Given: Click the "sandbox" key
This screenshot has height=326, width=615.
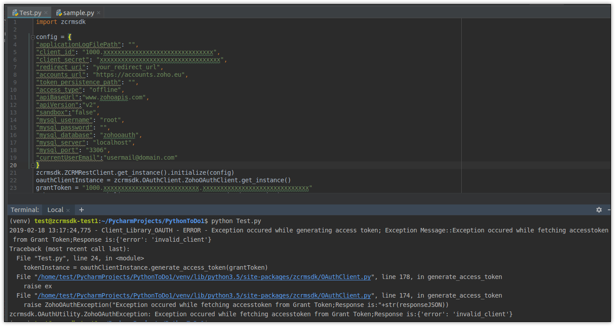Looking at the screenshot, I should pos(52,113).
